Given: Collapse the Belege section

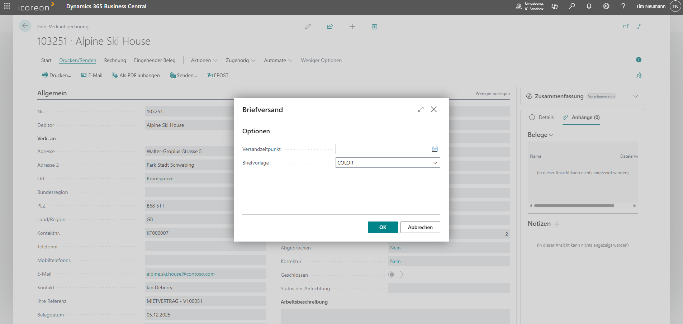Looking at the screenshot, I should pyautogui.click(x=540, y=135).
